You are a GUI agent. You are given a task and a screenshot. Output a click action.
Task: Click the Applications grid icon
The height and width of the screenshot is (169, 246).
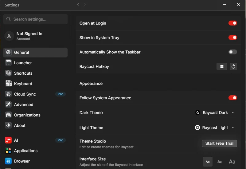(8, 151)
